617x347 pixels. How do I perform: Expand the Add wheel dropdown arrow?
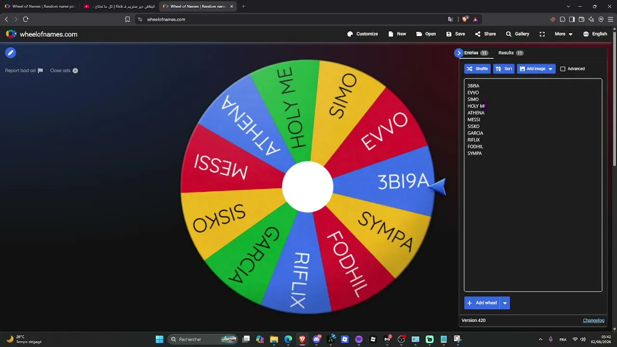click(505, 303)
